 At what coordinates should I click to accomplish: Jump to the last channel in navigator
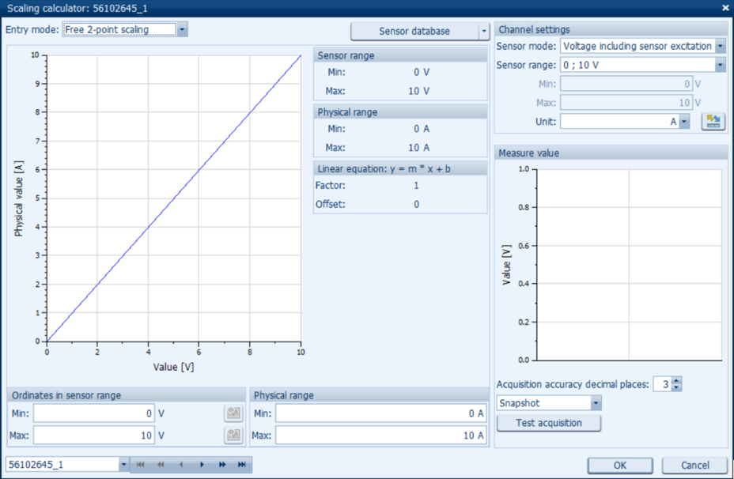click(x=242, y=465)
